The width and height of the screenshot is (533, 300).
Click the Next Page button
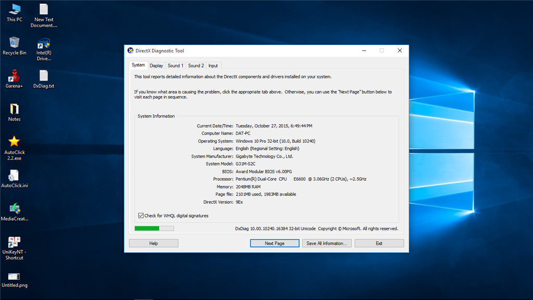pyautogui.click(x=275, y=243)
